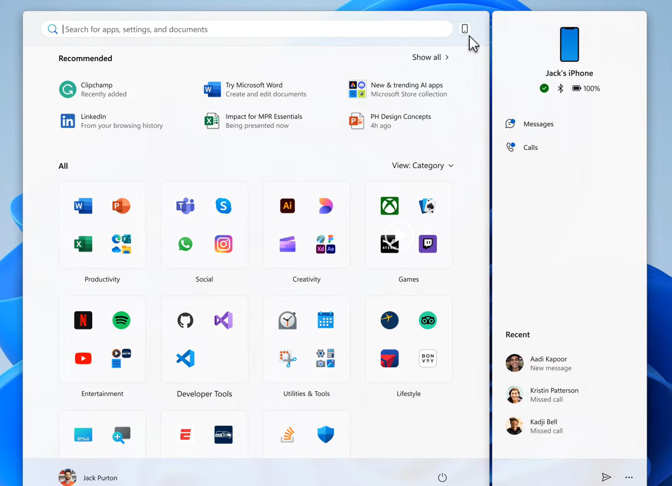Click the 100% battery indicator
The image size is (672, 486).
click(x=586, y=88)
